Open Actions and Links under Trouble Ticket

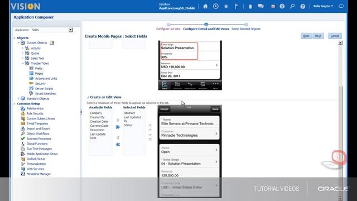46,78
